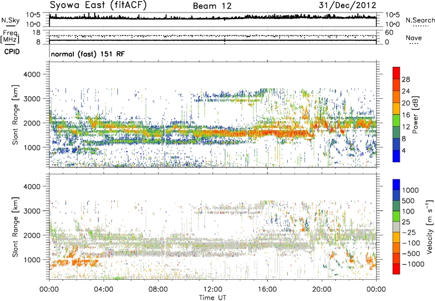
Task: Click the '18' frequency axis tick
Action: 36,33
